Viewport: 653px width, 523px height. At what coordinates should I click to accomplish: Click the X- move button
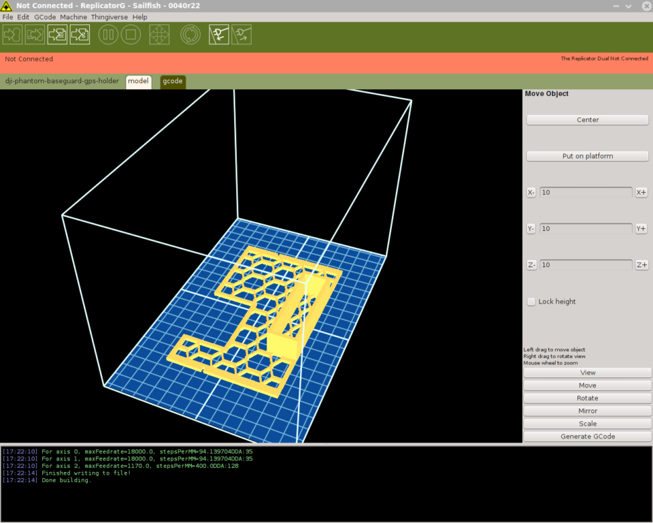click(x=531, y=192)
